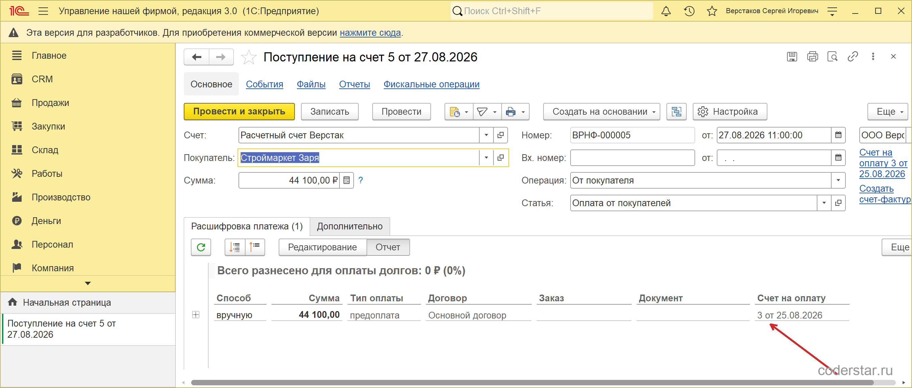Open history clock icon
Screen dimensions: 912x388
click(689, 11)
